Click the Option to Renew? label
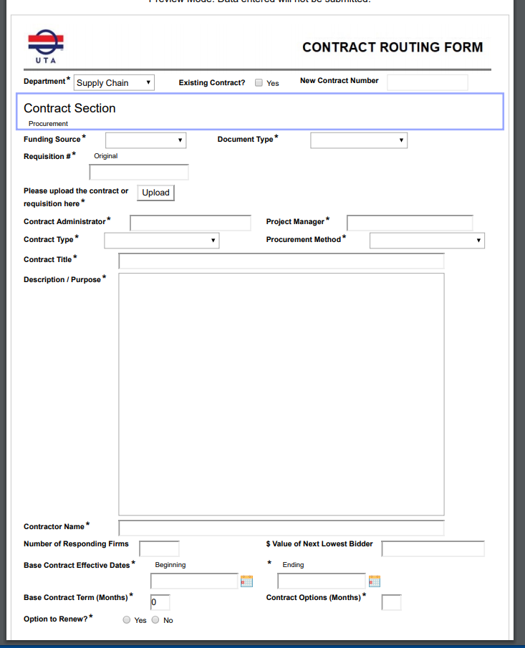The width and height of the screenshot is (525, 648). (56, 619)
